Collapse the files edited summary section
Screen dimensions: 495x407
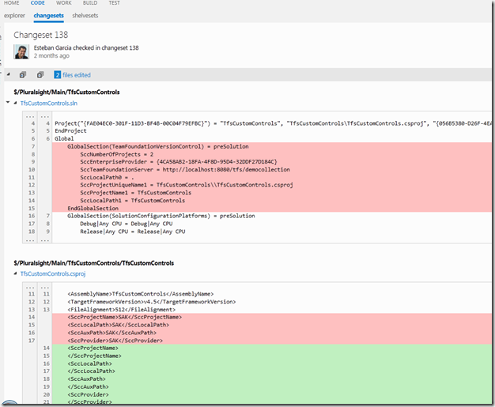click(9, 74)
